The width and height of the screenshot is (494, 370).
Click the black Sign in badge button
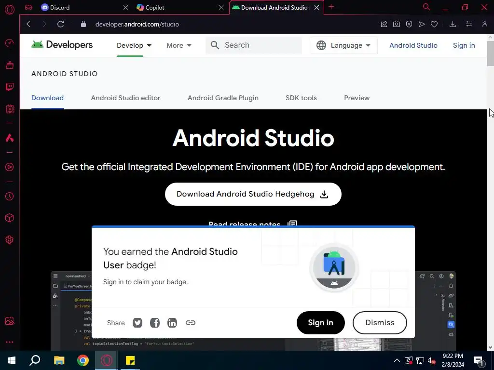[320, 323]
